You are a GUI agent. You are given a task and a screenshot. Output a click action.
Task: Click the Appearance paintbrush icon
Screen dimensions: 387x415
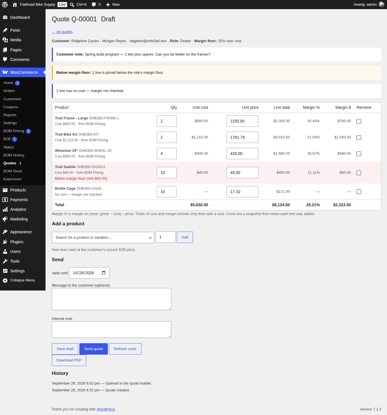click(5, 232)
